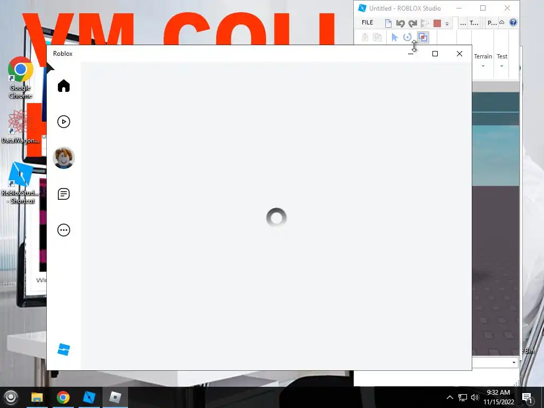Switch to the ellipsis ribbon tab in Studio
Viewport: 544px width, 408px height.
click(463, 23)
